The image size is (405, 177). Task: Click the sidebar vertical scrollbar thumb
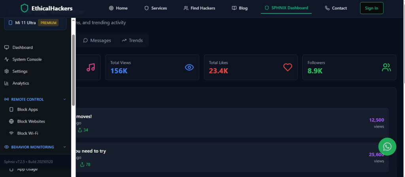73,70
